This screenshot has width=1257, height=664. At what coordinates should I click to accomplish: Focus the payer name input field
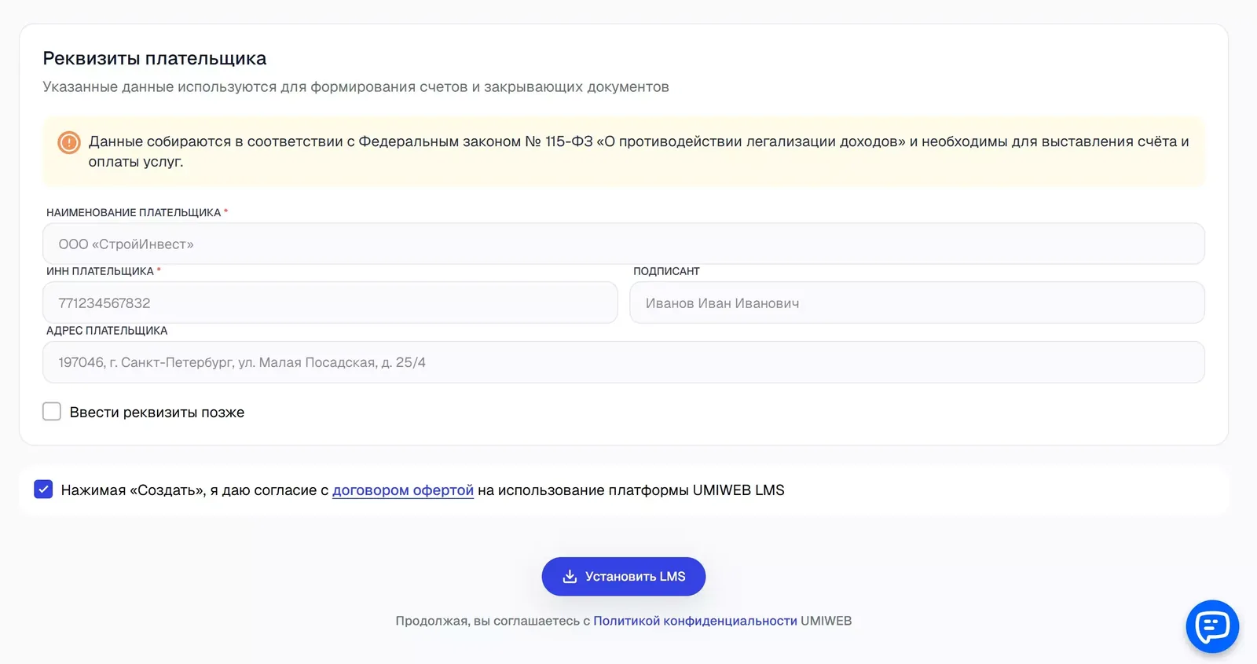[x=624, y=244]
